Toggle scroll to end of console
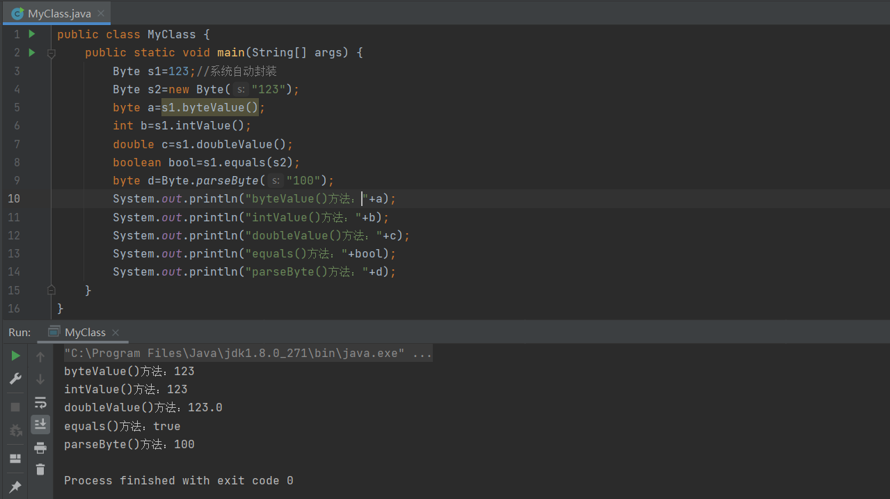890x499 pixels. pyautogui.click(x=40, y=424)
